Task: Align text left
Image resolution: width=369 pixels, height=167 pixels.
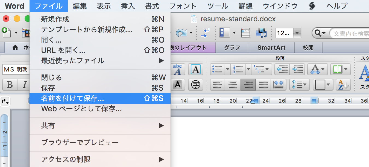Action: [218, 84]
